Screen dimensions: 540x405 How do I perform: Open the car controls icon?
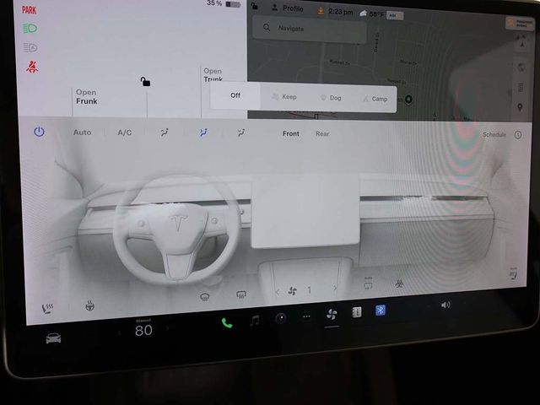click(53, 337)
